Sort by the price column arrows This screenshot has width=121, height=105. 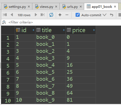click(x=94, y=30)
